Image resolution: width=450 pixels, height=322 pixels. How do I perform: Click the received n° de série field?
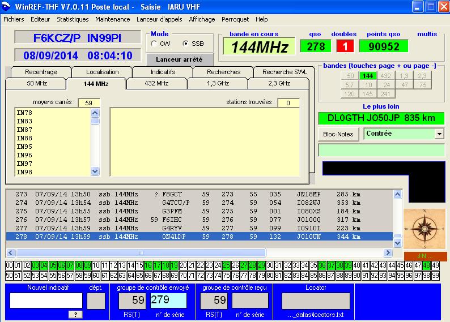coord(250,300)
